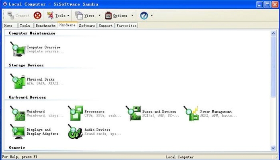Select the Hardware tab

[67, 25]
